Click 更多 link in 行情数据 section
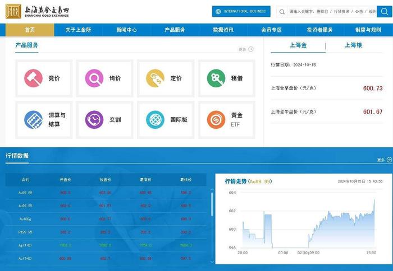This screenshot has width=393, height=271. pyautogui.click(x=385, y=160)
